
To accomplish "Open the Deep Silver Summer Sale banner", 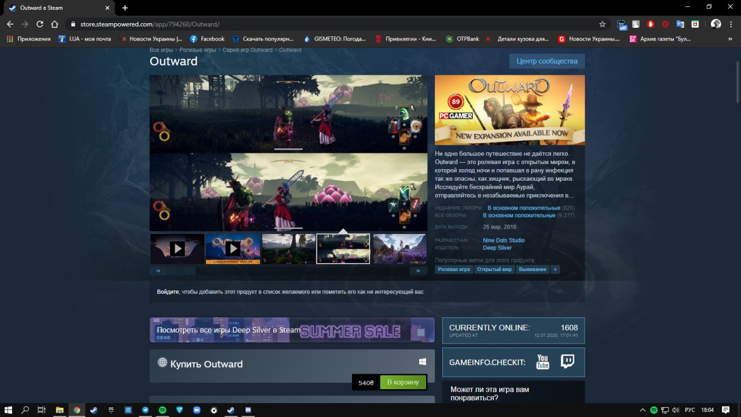I will click(292, 330).
